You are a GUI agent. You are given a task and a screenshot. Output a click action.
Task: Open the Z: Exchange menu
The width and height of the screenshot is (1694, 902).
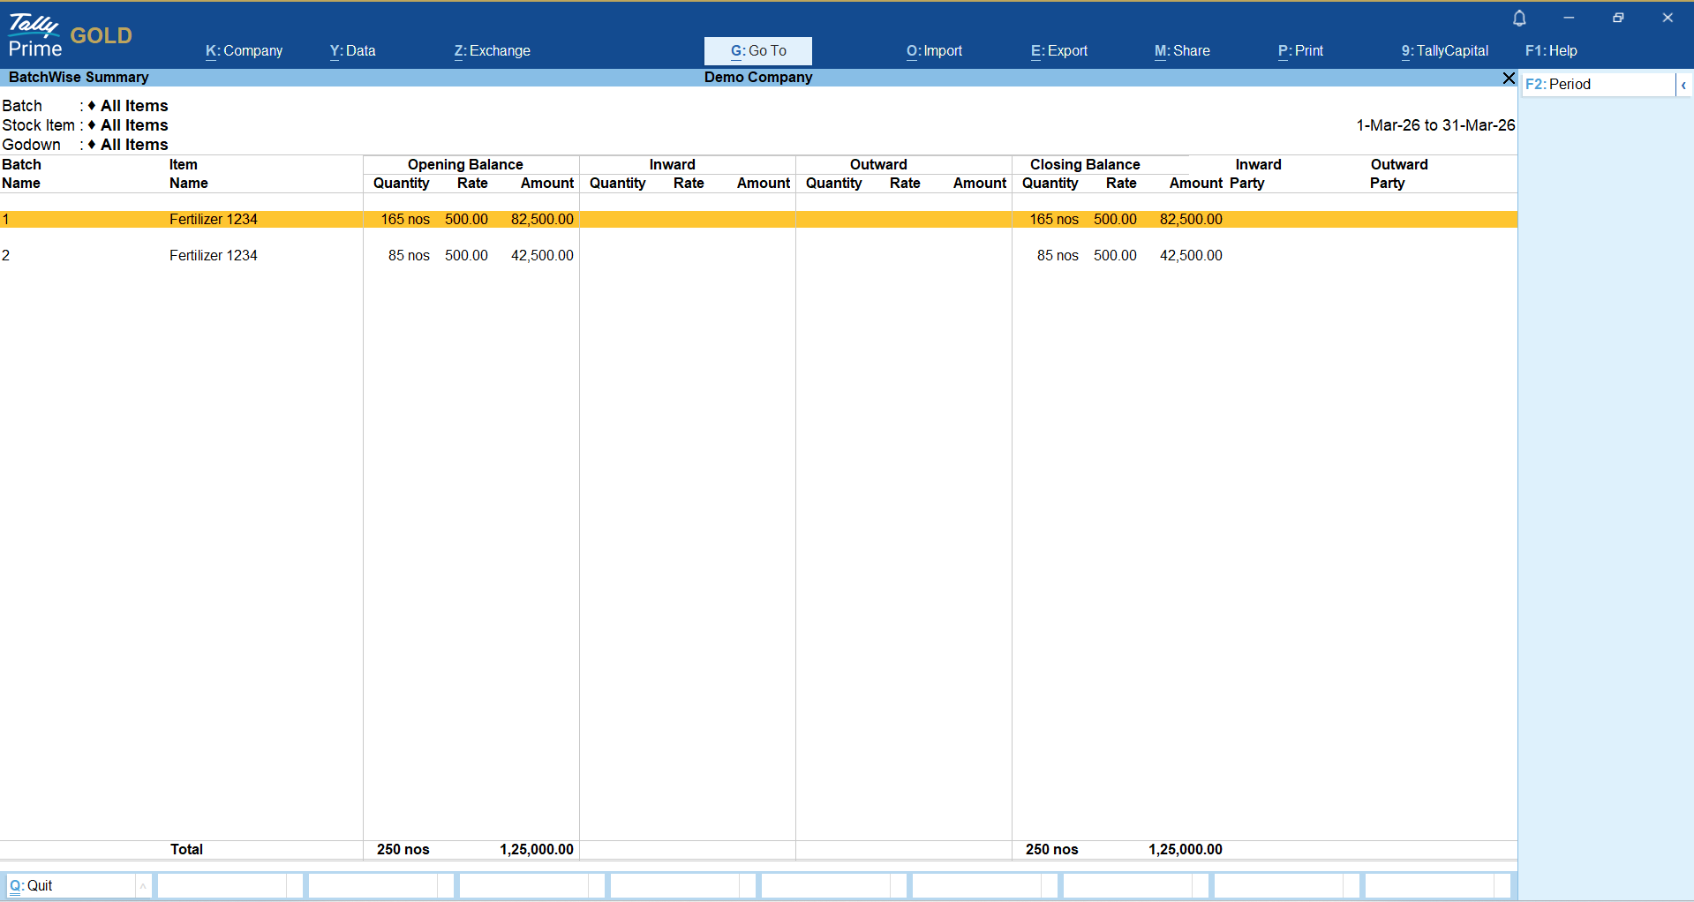492,51
